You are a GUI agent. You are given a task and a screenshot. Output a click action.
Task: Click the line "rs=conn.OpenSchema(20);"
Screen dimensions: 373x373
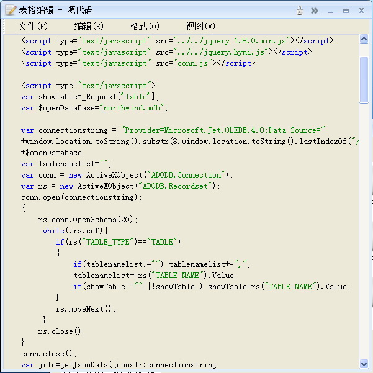[x=88, y=220]
